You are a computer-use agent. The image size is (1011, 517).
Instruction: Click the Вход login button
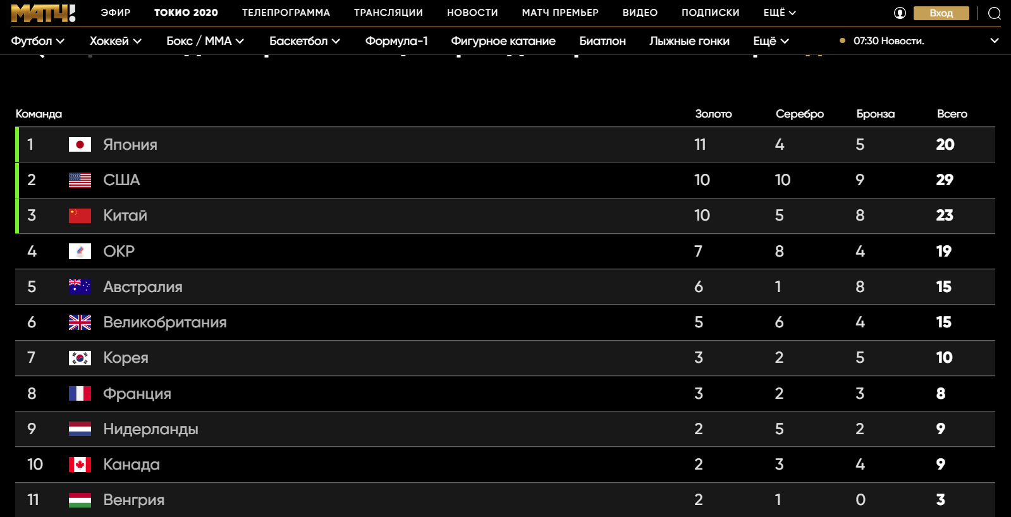pyautogui.click(x=941, y=13)
